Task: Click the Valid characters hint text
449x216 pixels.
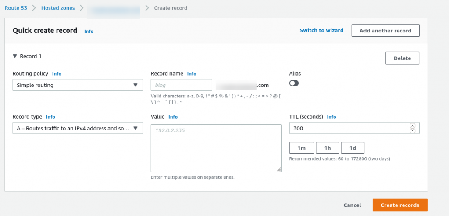Action: pyautogui.click(x=216, y=99)
